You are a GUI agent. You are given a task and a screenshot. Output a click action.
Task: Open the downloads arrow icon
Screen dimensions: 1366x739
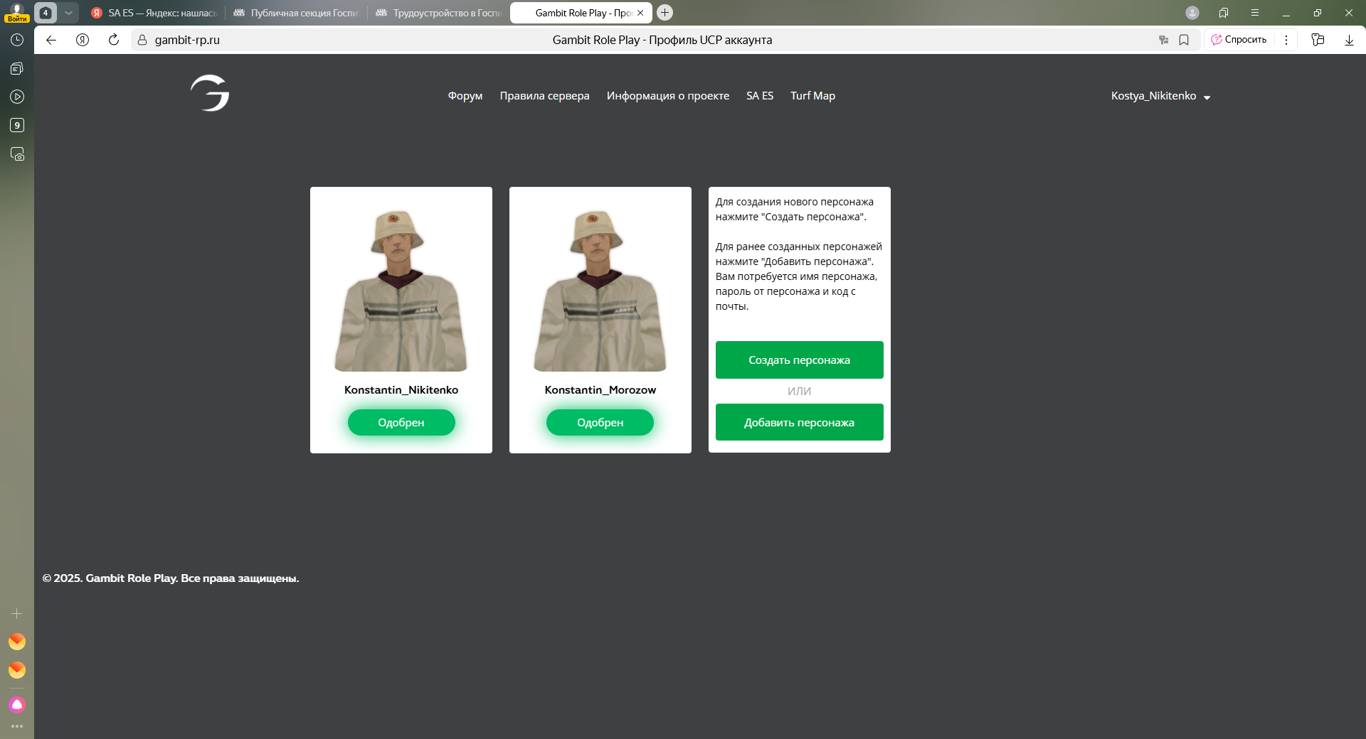[1349, 40]
